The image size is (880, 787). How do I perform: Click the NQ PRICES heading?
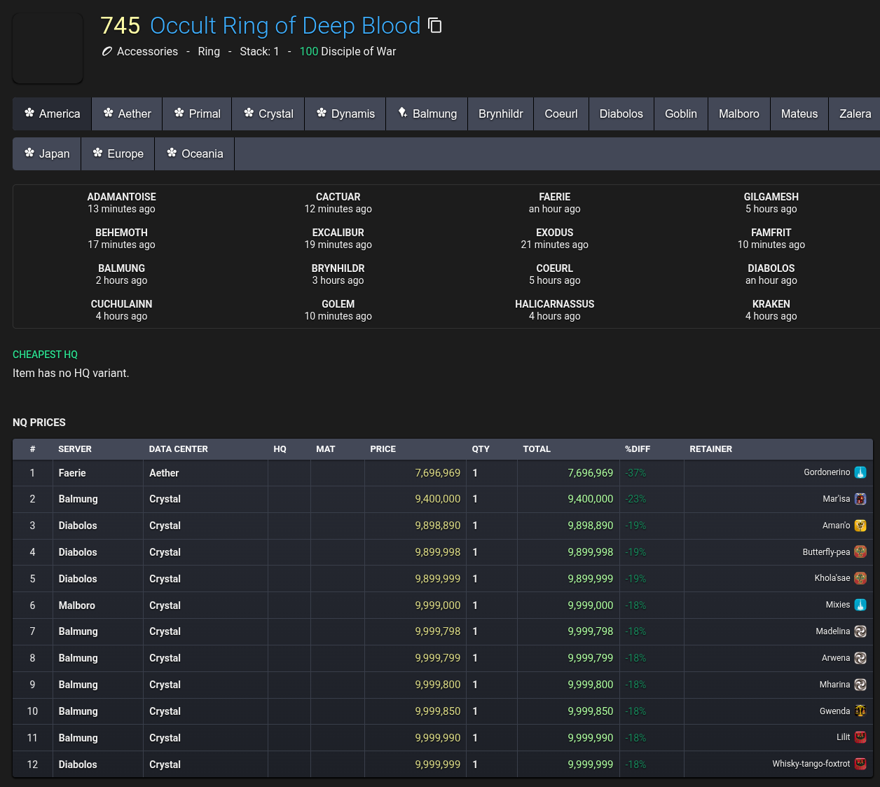pyautogui.click(x=39, y=423)
